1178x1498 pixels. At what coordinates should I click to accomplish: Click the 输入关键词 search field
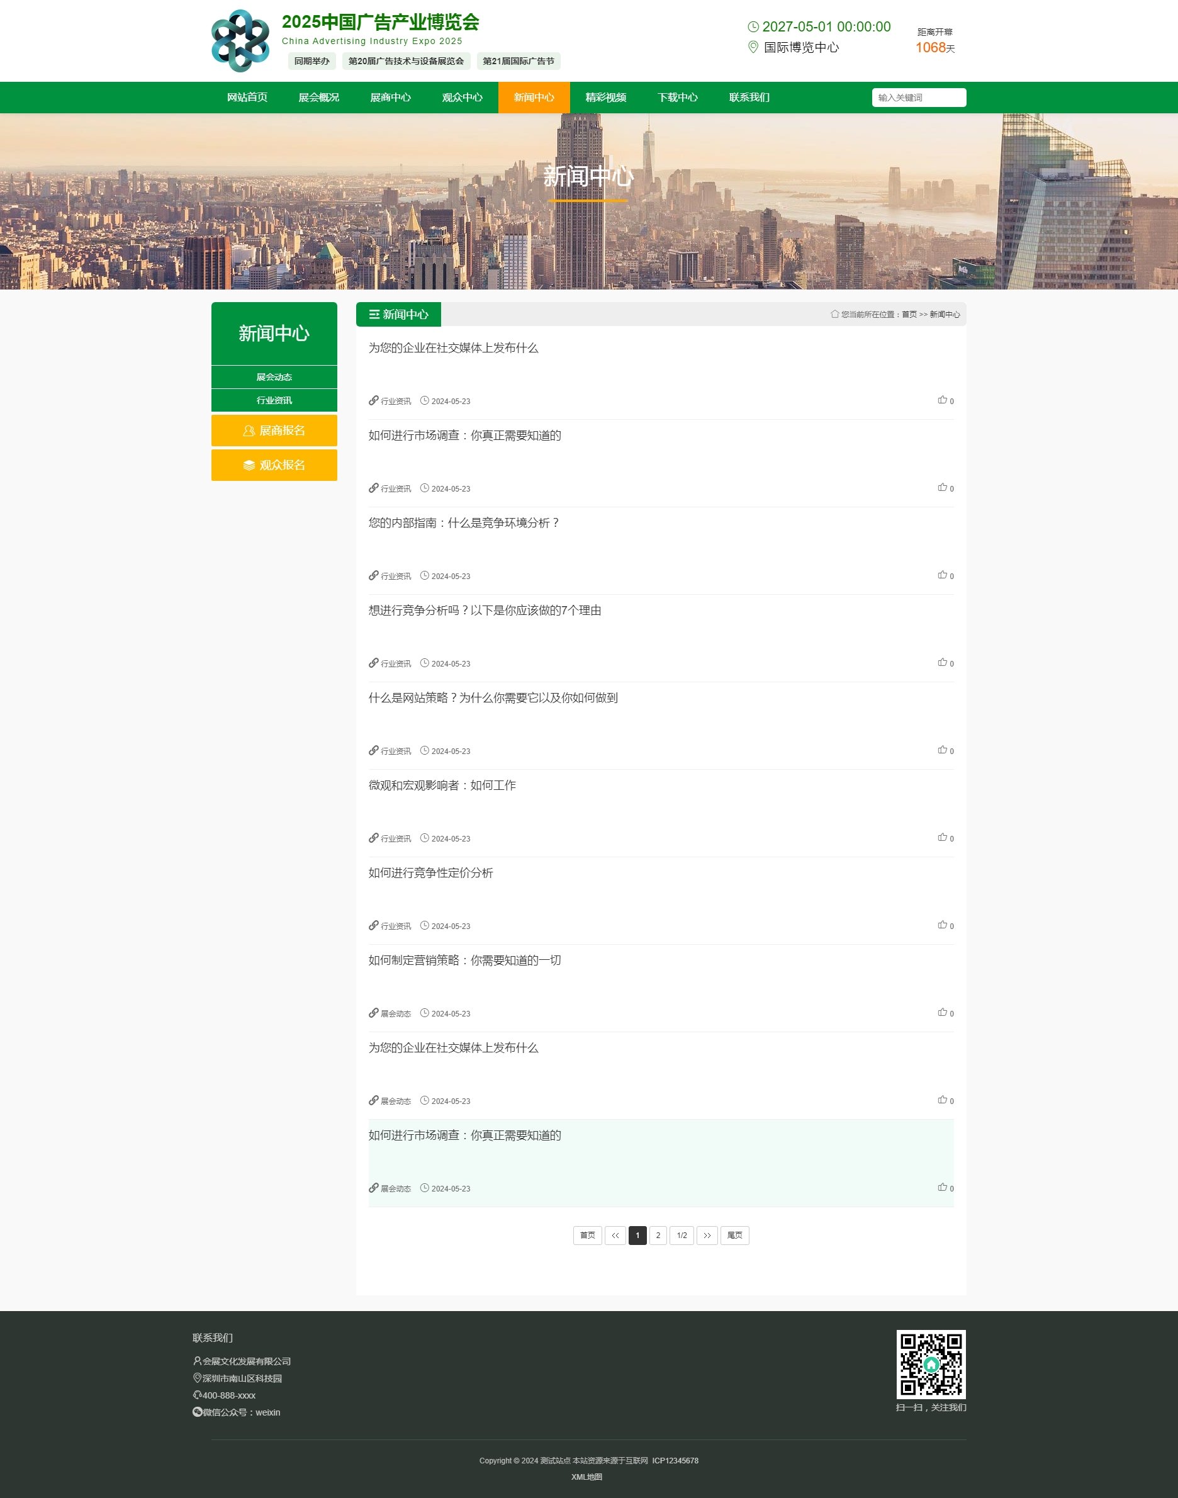[918, 98]
